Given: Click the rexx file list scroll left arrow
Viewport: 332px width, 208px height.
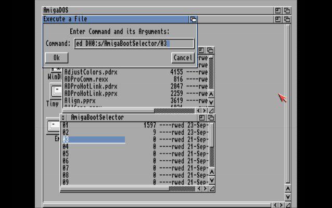Looking at the screenshot, I should point(198,111).
